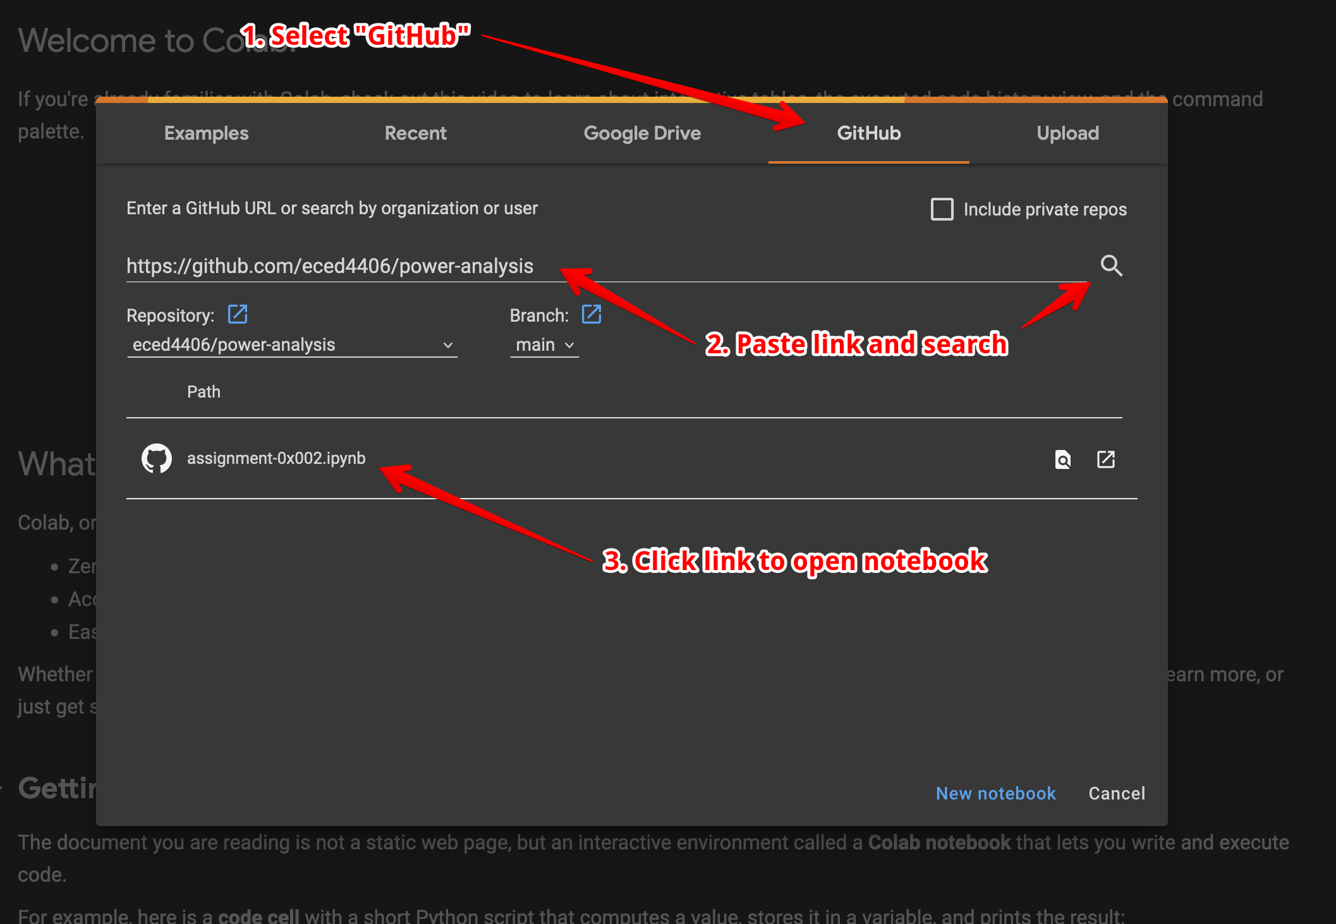The image size is (1336, 924).
Task: Go to the Upload tab
Action: 1067,133
